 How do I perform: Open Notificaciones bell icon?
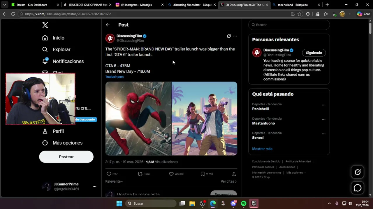tap(45, 61)
